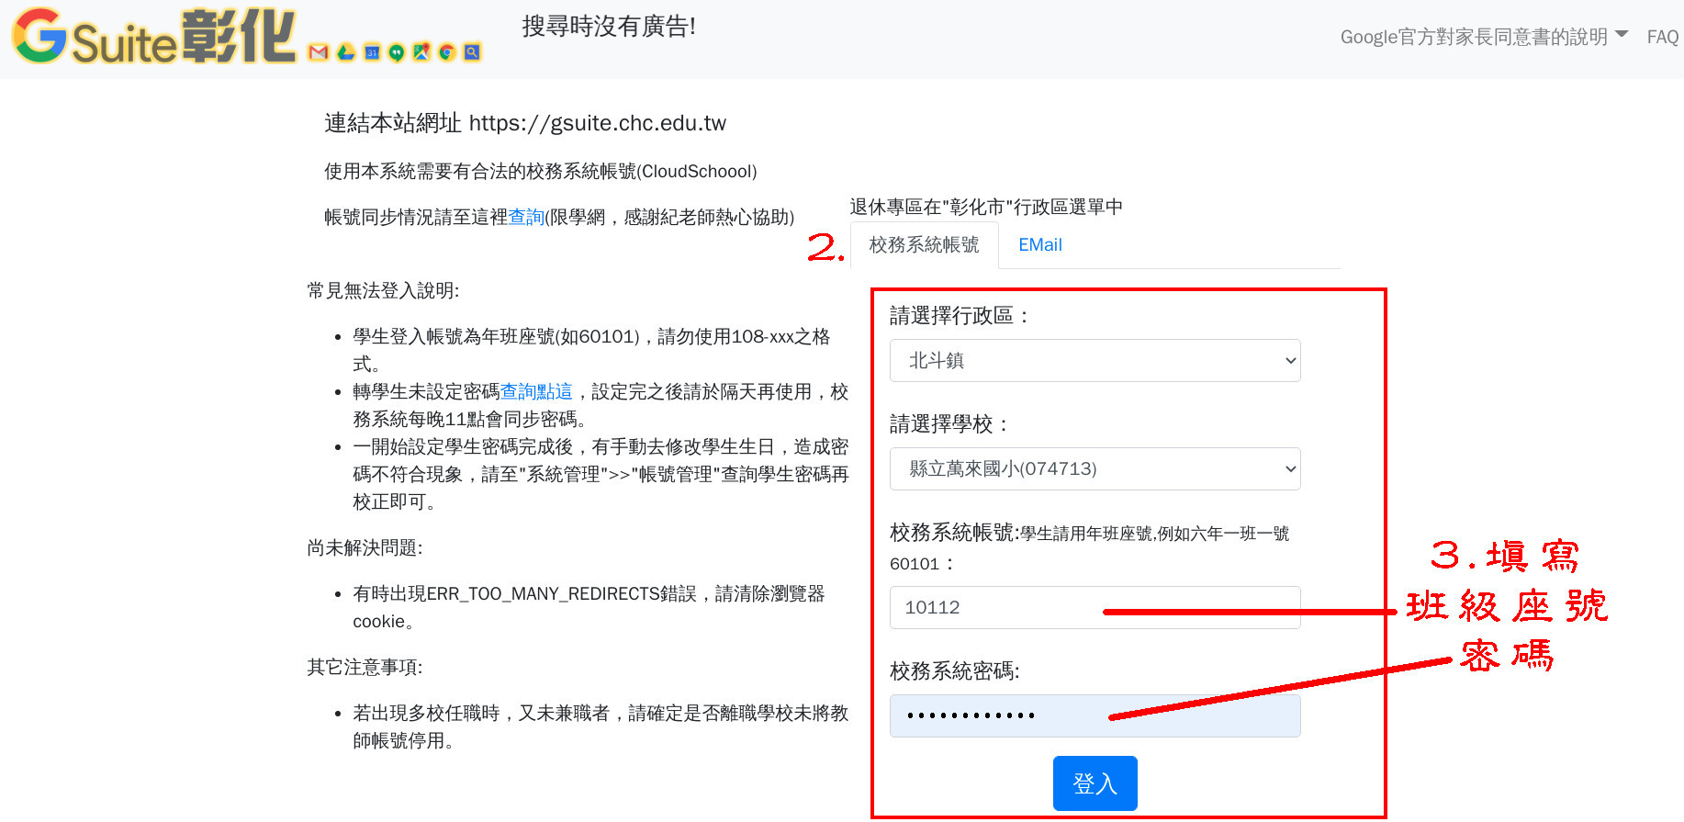Image resolution: width=1684 pixels, height=822 pixels.
Task: Click the 搜尋時沒有廣告! header text
Action: click(x=609, y=27)
